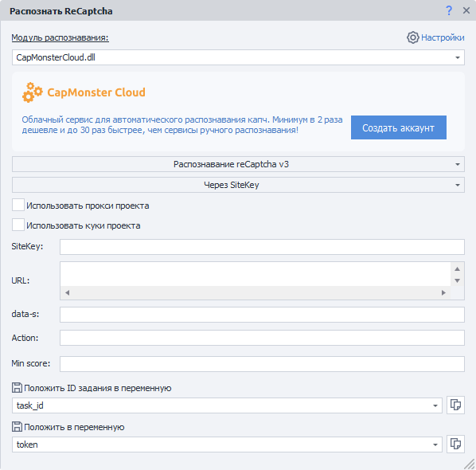Click the CapMonster Cloud gears logo
Screen dimensions: 476x470
pos(32,92)
